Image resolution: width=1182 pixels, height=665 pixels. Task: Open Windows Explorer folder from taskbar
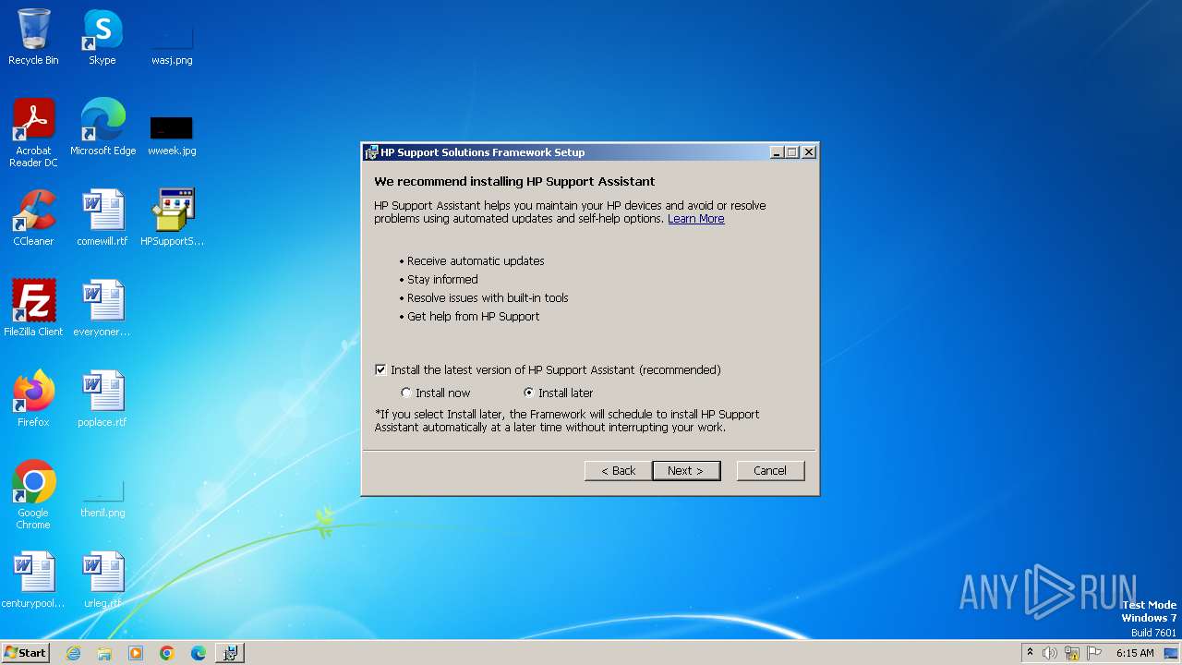pyautogui.click(x=104, y=653)
